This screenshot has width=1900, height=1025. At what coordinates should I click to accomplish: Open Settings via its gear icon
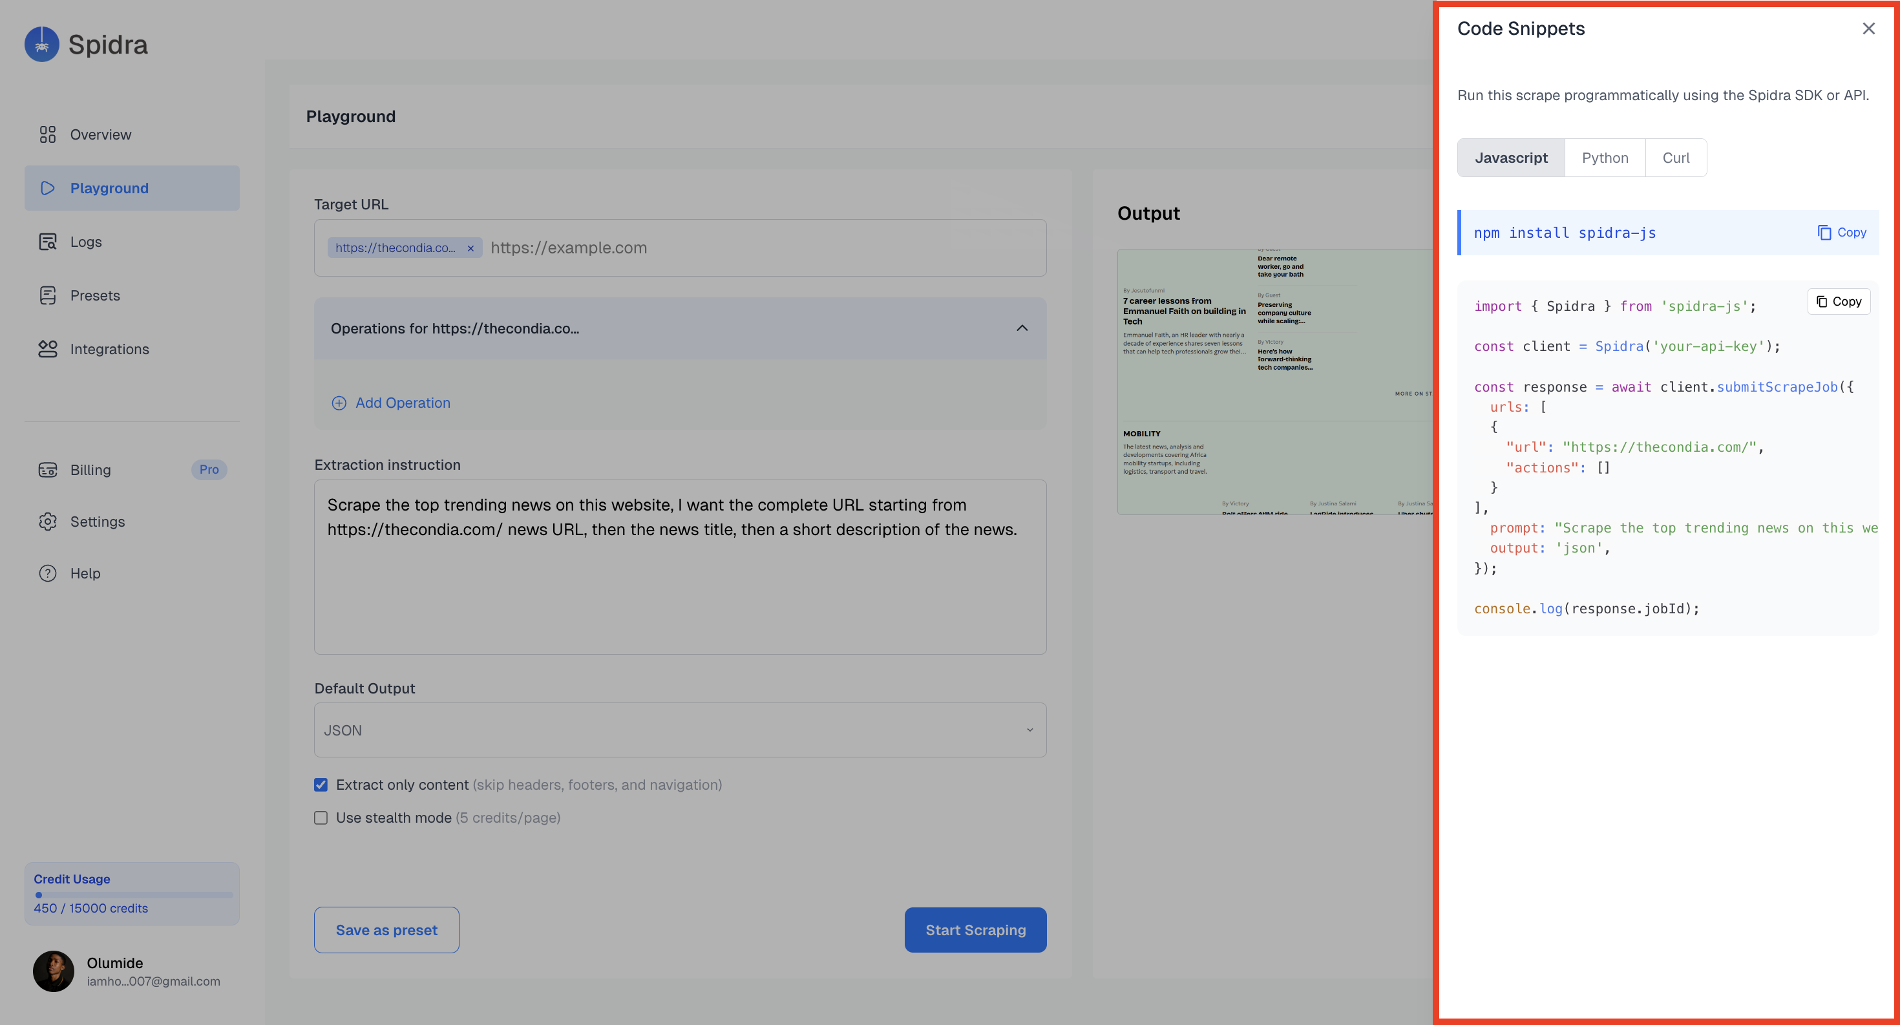[47, 522]
